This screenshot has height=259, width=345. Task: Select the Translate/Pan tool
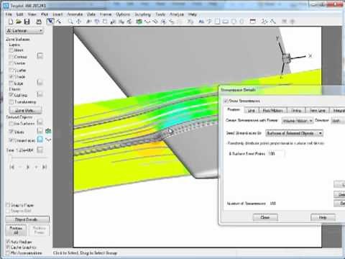78,22
